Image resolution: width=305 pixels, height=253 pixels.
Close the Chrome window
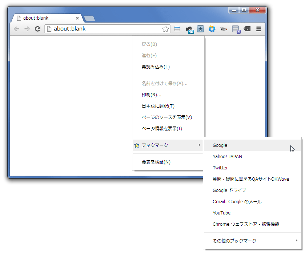coord(257,10)
